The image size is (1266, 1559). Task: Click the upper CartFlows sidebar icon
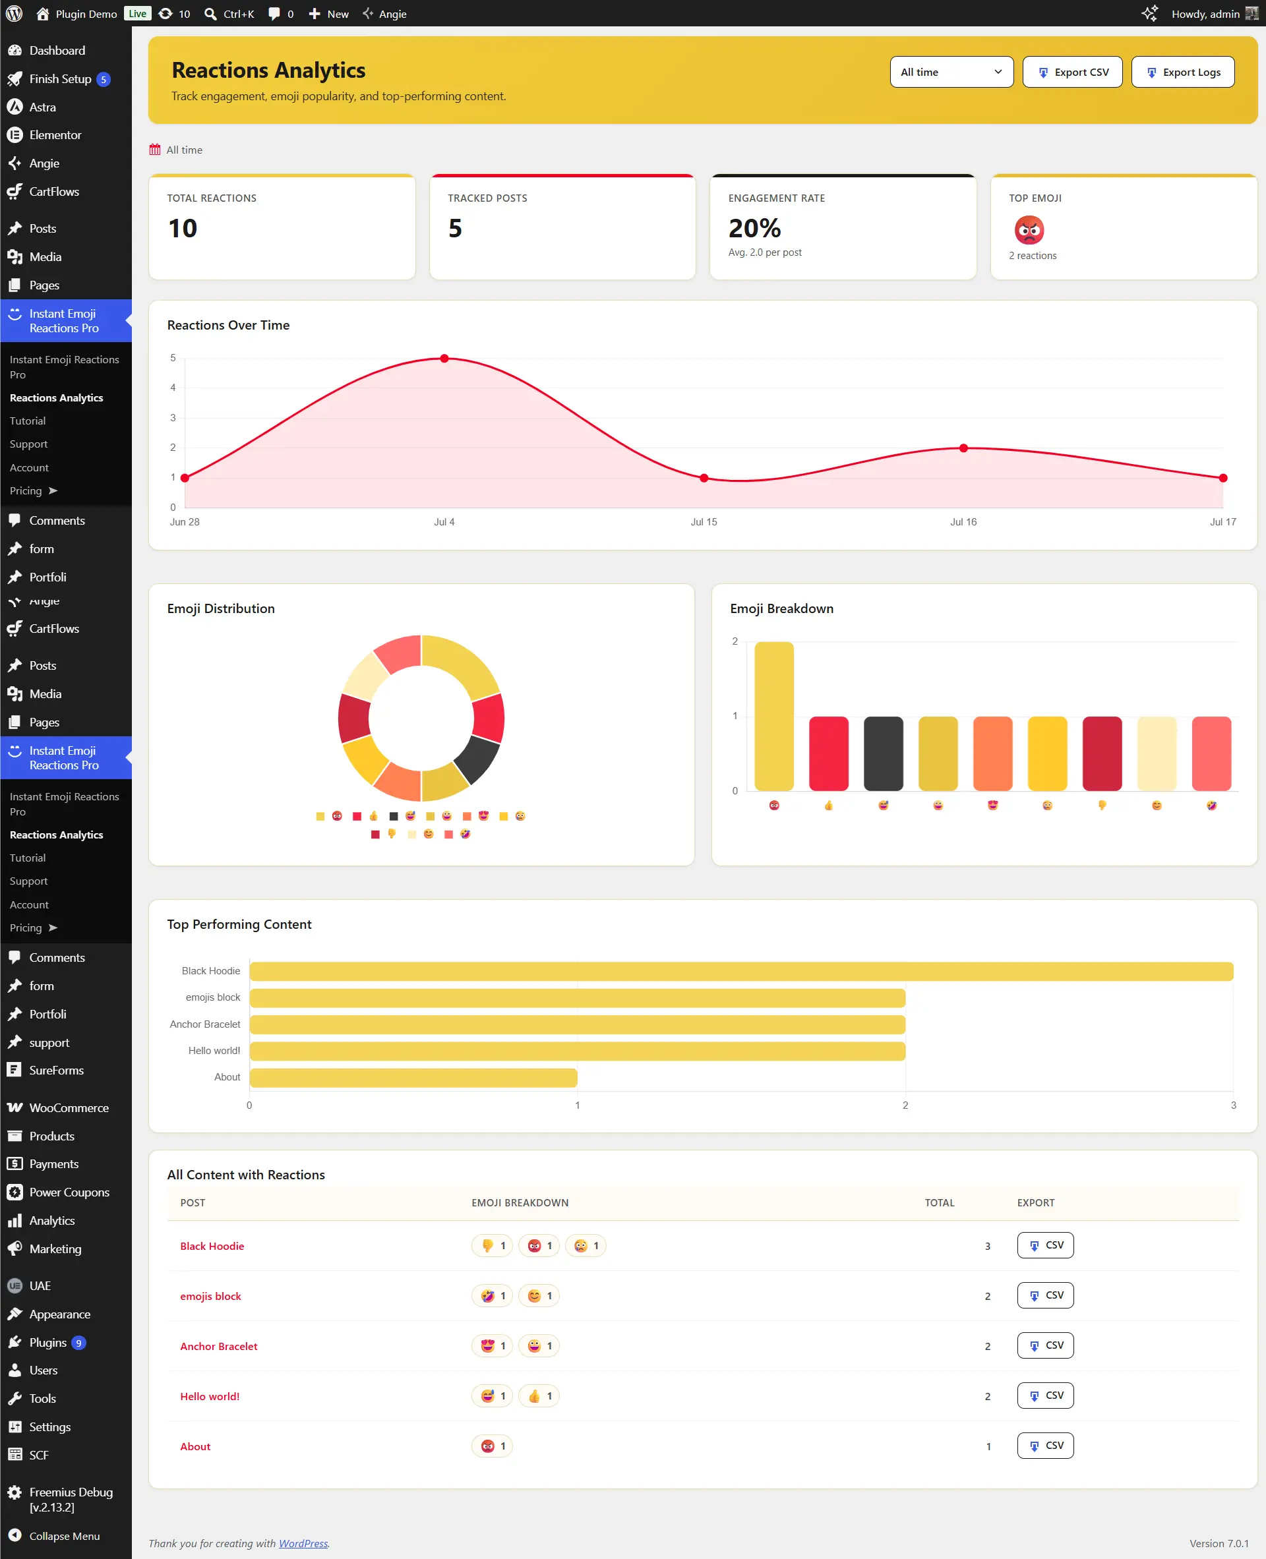point(15,192)
